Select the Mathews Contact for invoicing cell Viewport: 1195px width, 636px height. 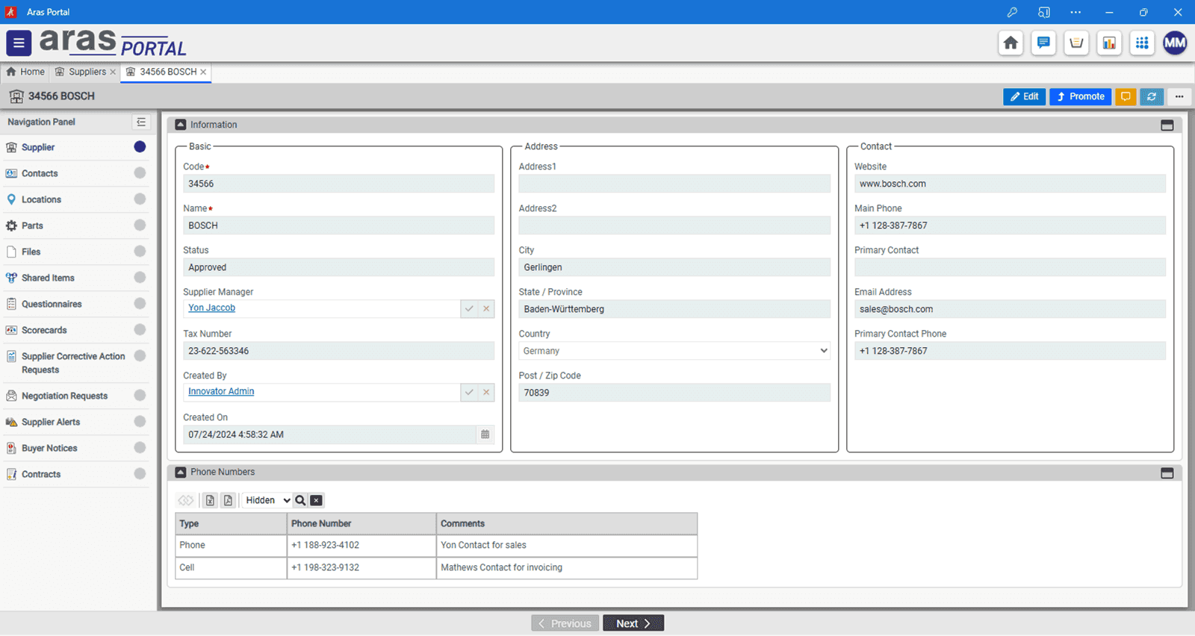567,567
